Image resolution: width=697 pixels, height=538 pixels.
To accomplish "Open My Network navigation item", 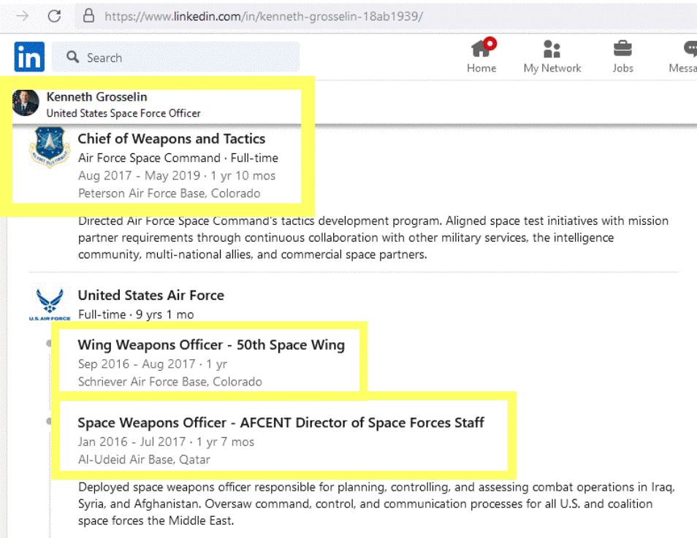I will [x=552, y=56].
